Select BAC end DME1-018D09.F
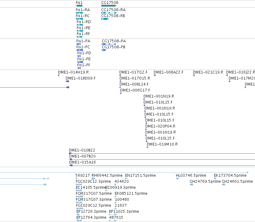This screenshot has height=222, width=255. 81,78
